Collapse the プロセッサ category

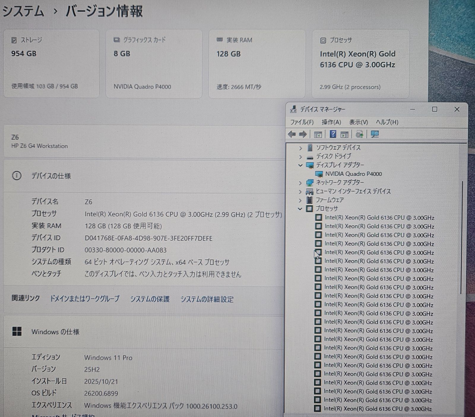(x=300, y=208)
